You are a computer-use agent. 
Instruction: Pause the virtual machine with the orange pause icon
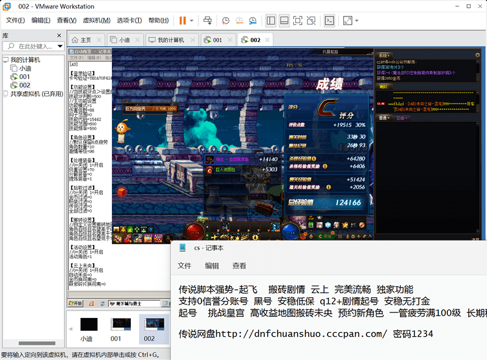click(182, 21)
